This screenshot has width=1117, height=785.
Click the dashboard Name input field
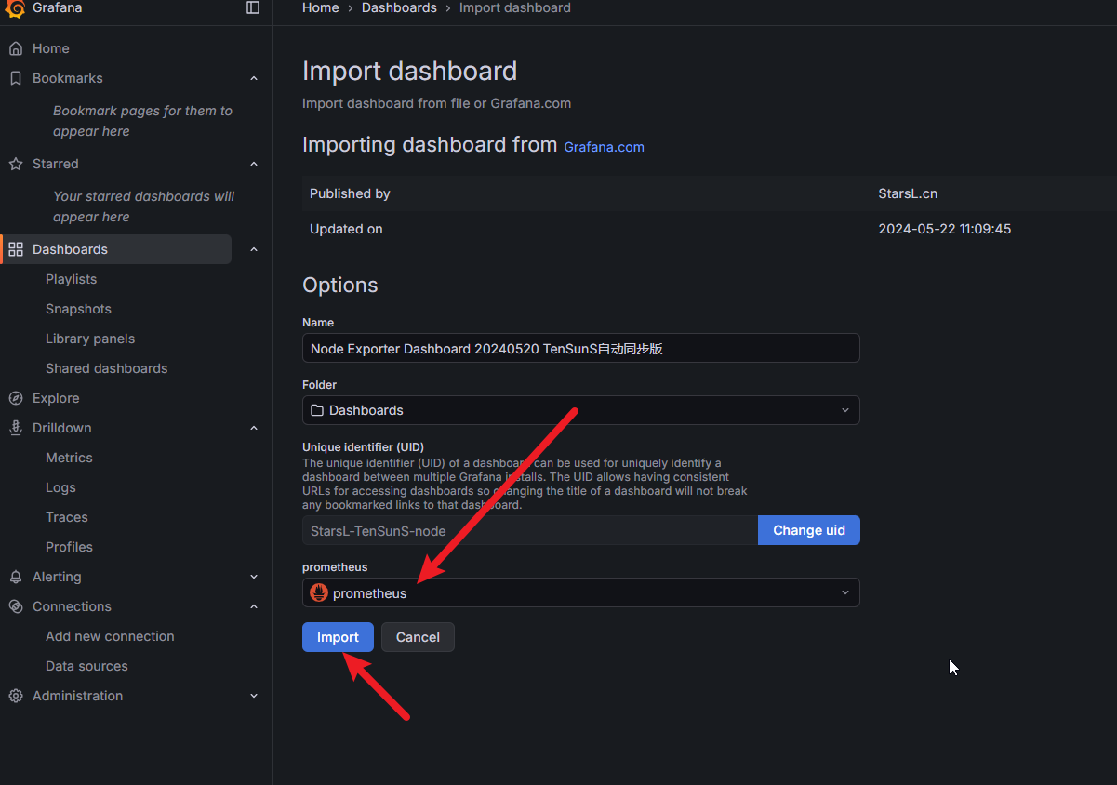click(x=581, y=348)
